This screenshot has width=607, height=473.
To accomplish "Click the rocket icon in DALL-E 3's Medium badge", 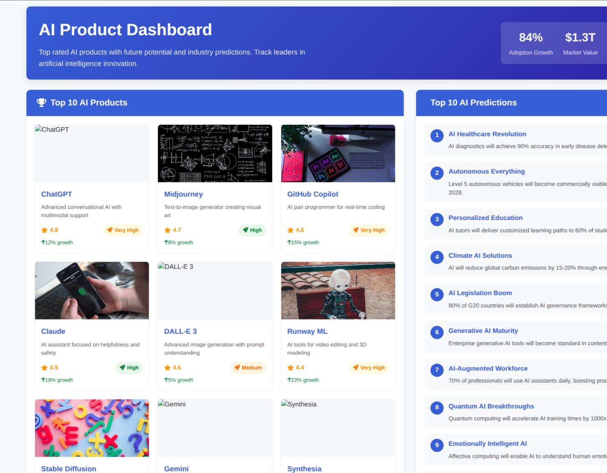I will [x=237, y=367].
